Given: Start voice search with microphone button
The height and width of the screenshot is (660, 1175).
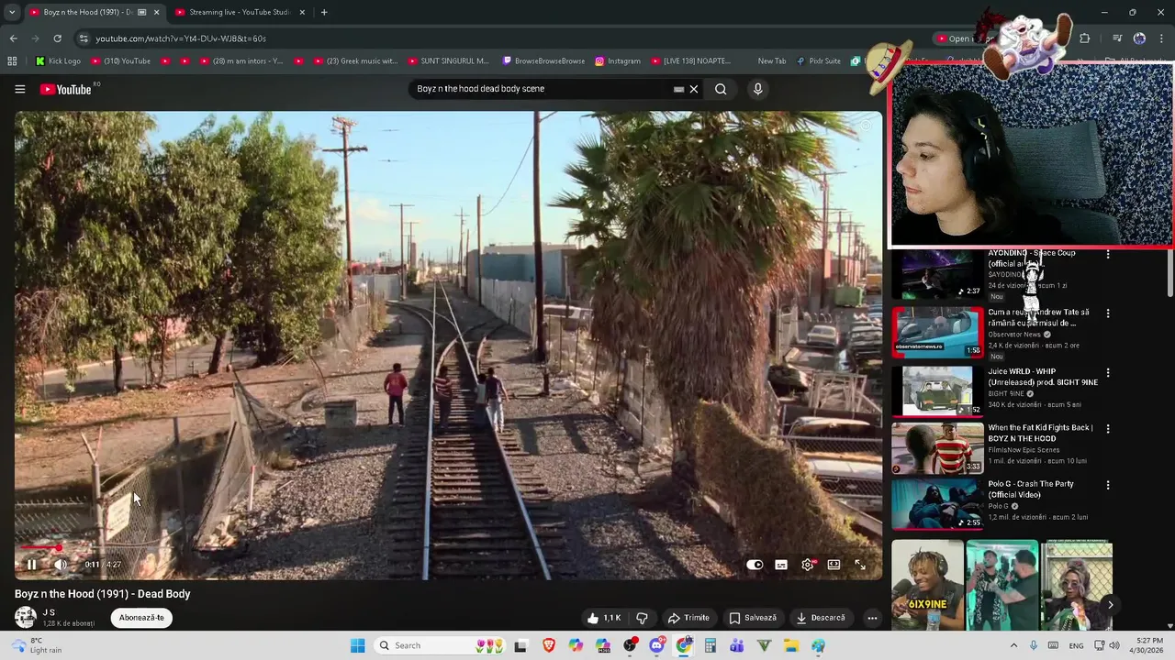Looking at the screenshot, I should (757, 89).
